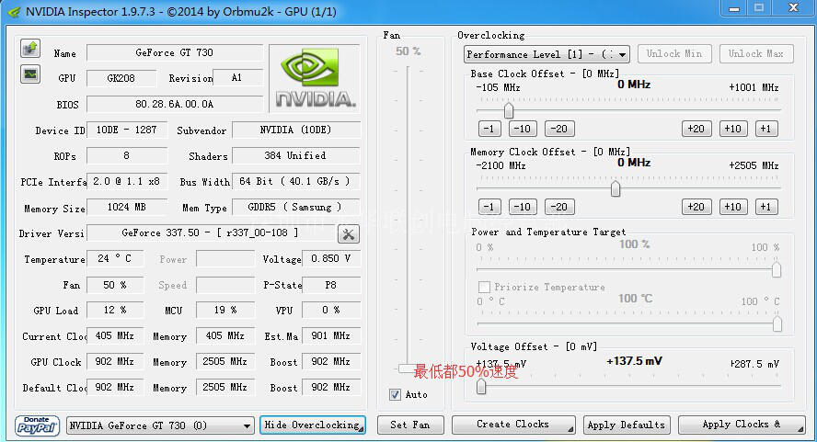
Task: Click the ROPs field showing 8
Action: click(x=127, y=155)
